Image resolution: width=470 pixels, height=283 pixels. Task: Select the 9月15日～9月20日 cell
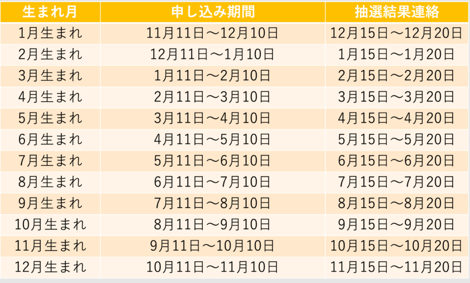click(397, 225)
